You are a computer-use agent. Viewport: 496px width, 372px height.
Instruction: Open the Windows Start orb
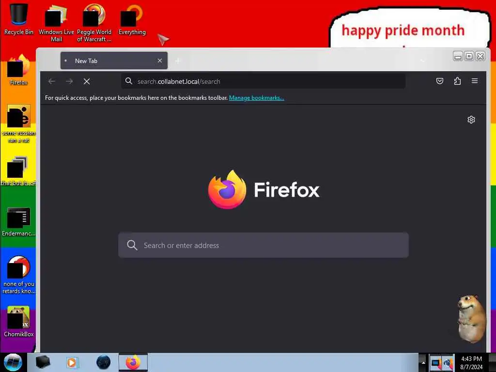[x=13, y=362]
